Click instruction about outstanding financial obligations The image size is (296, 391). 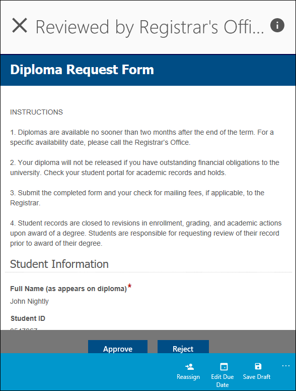click(144, 167)
